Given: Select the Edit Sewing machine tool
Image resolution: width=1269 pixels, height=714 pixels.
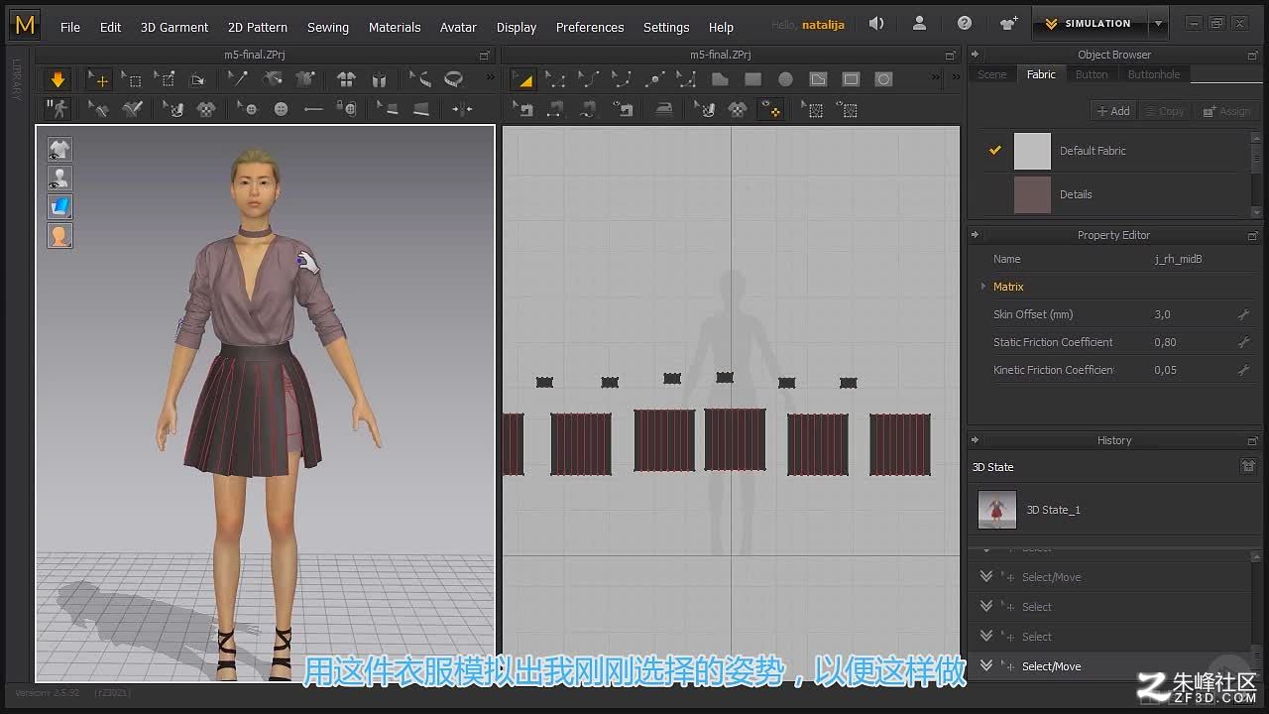Looking at the screenshot, I should [x=522, y=109].
